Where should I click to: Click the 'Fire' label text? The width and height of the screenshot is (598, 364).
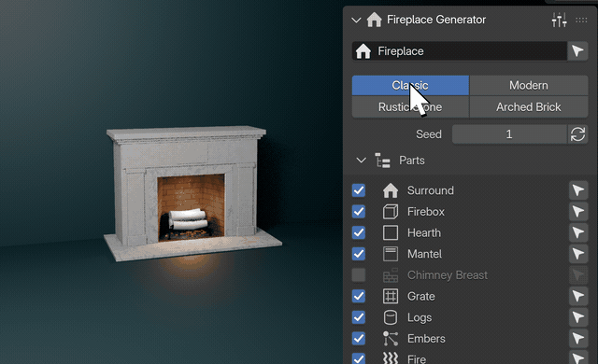point(417,359)
